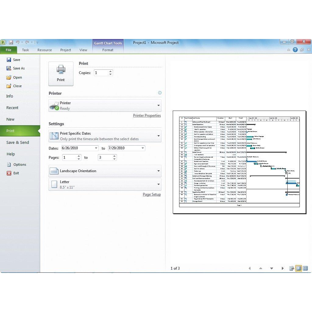Select Info in the backstage sidebar
The width and height of the screenshot is (312, 312).
[x=9, y=96]
